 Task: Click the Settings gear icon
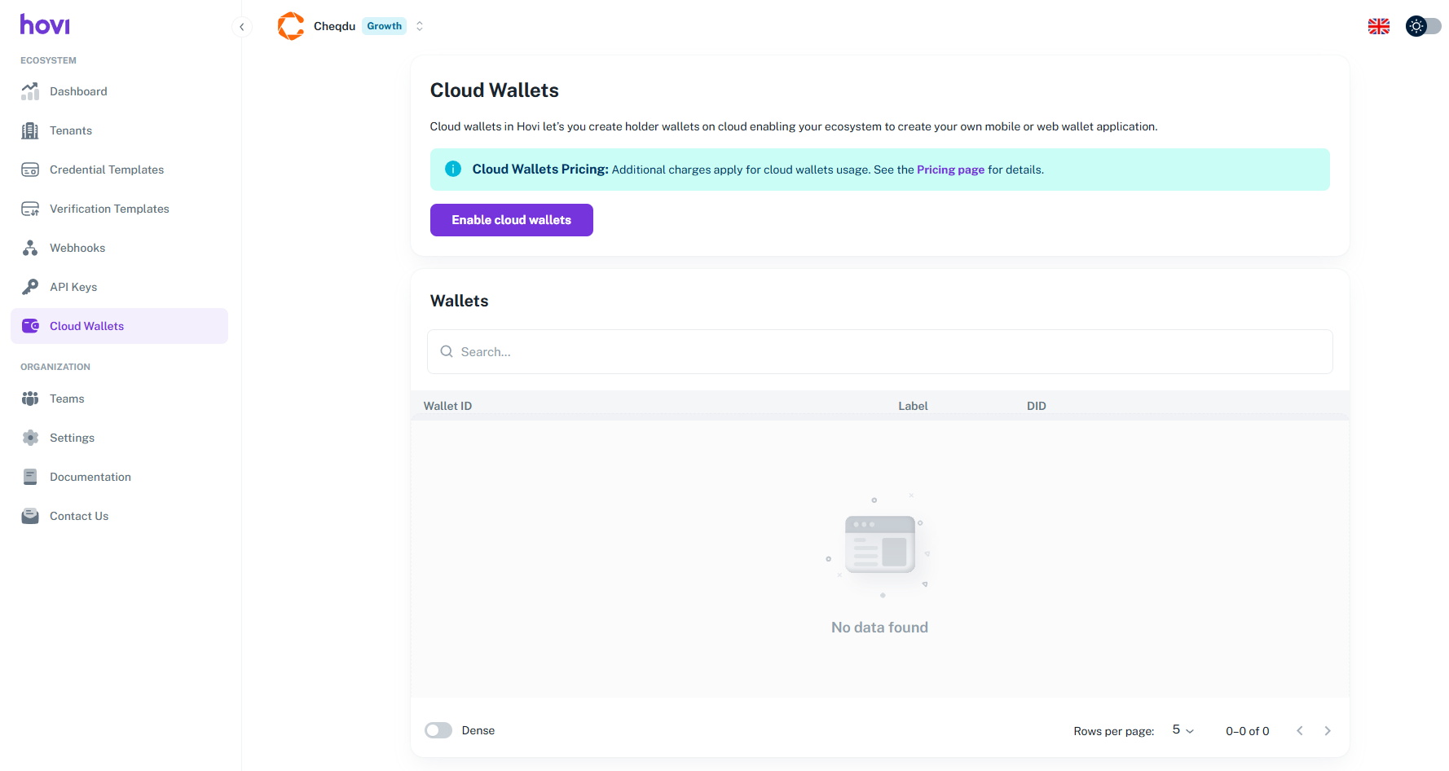click(x=30, y=438)
